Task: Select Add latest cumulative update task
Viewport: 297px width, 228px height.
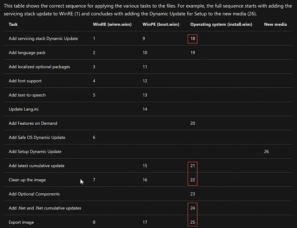Action: (36, 166)
